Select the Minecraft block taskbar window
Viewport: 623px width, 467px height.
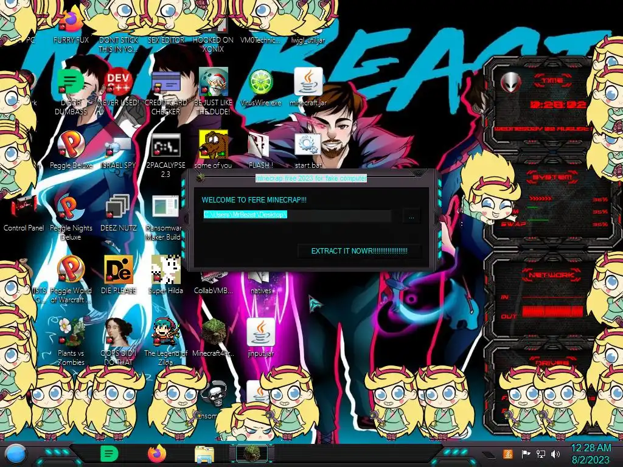click(x=252, y=454)
